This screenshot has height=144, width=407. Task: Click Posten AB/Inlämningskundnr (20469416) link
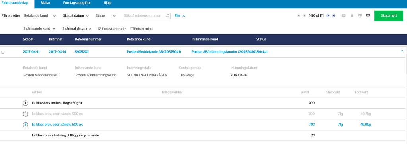point(224,52)
